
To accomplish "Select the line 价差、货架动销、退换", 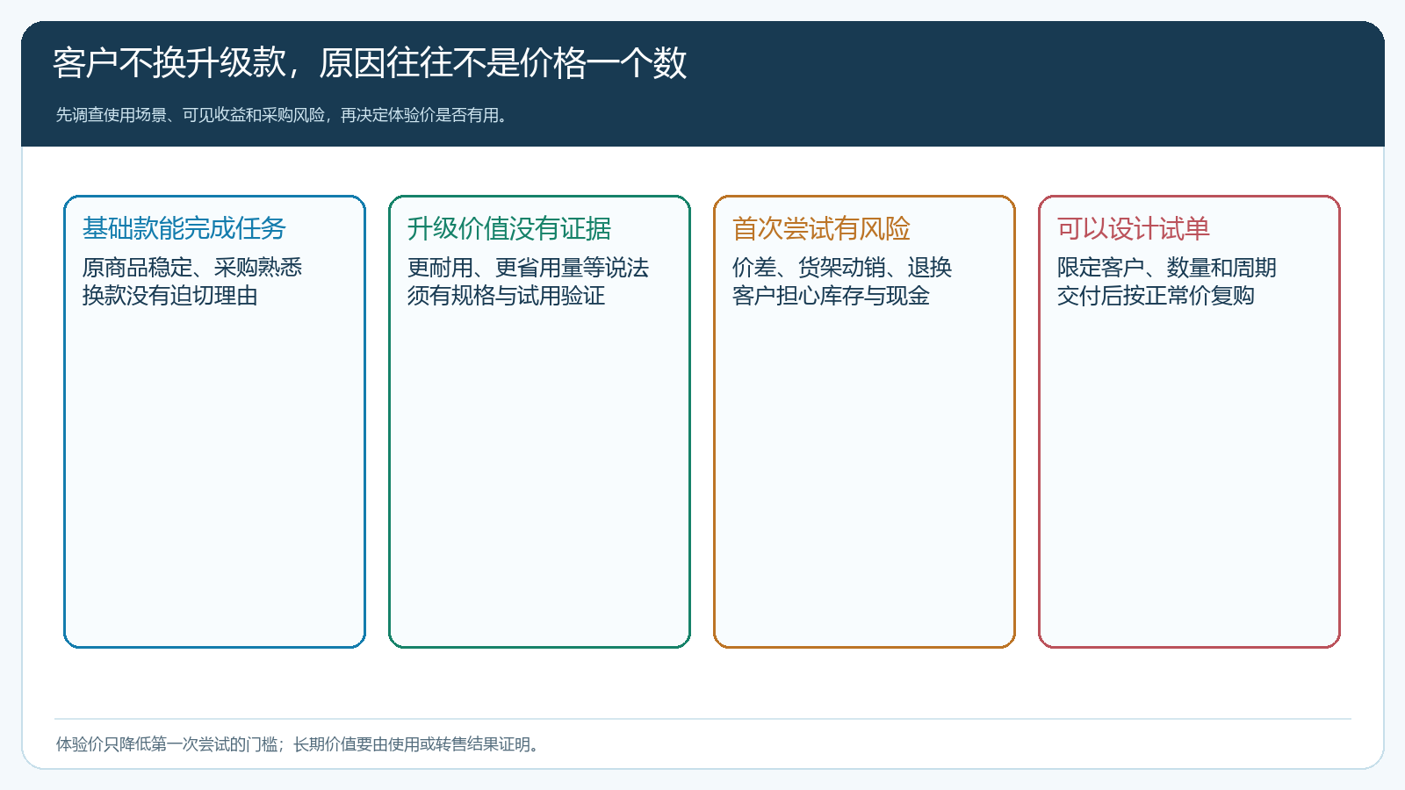I will tap(842, 268).
